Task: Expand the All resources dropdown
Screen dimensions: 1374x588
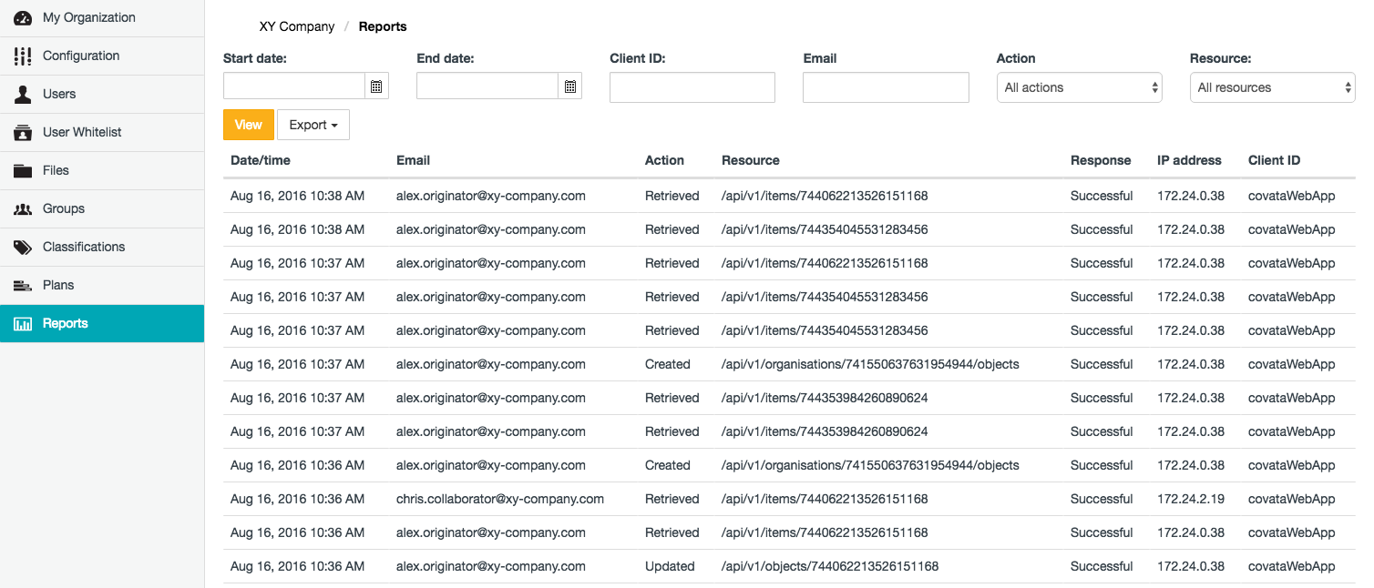Action: 1272,87
